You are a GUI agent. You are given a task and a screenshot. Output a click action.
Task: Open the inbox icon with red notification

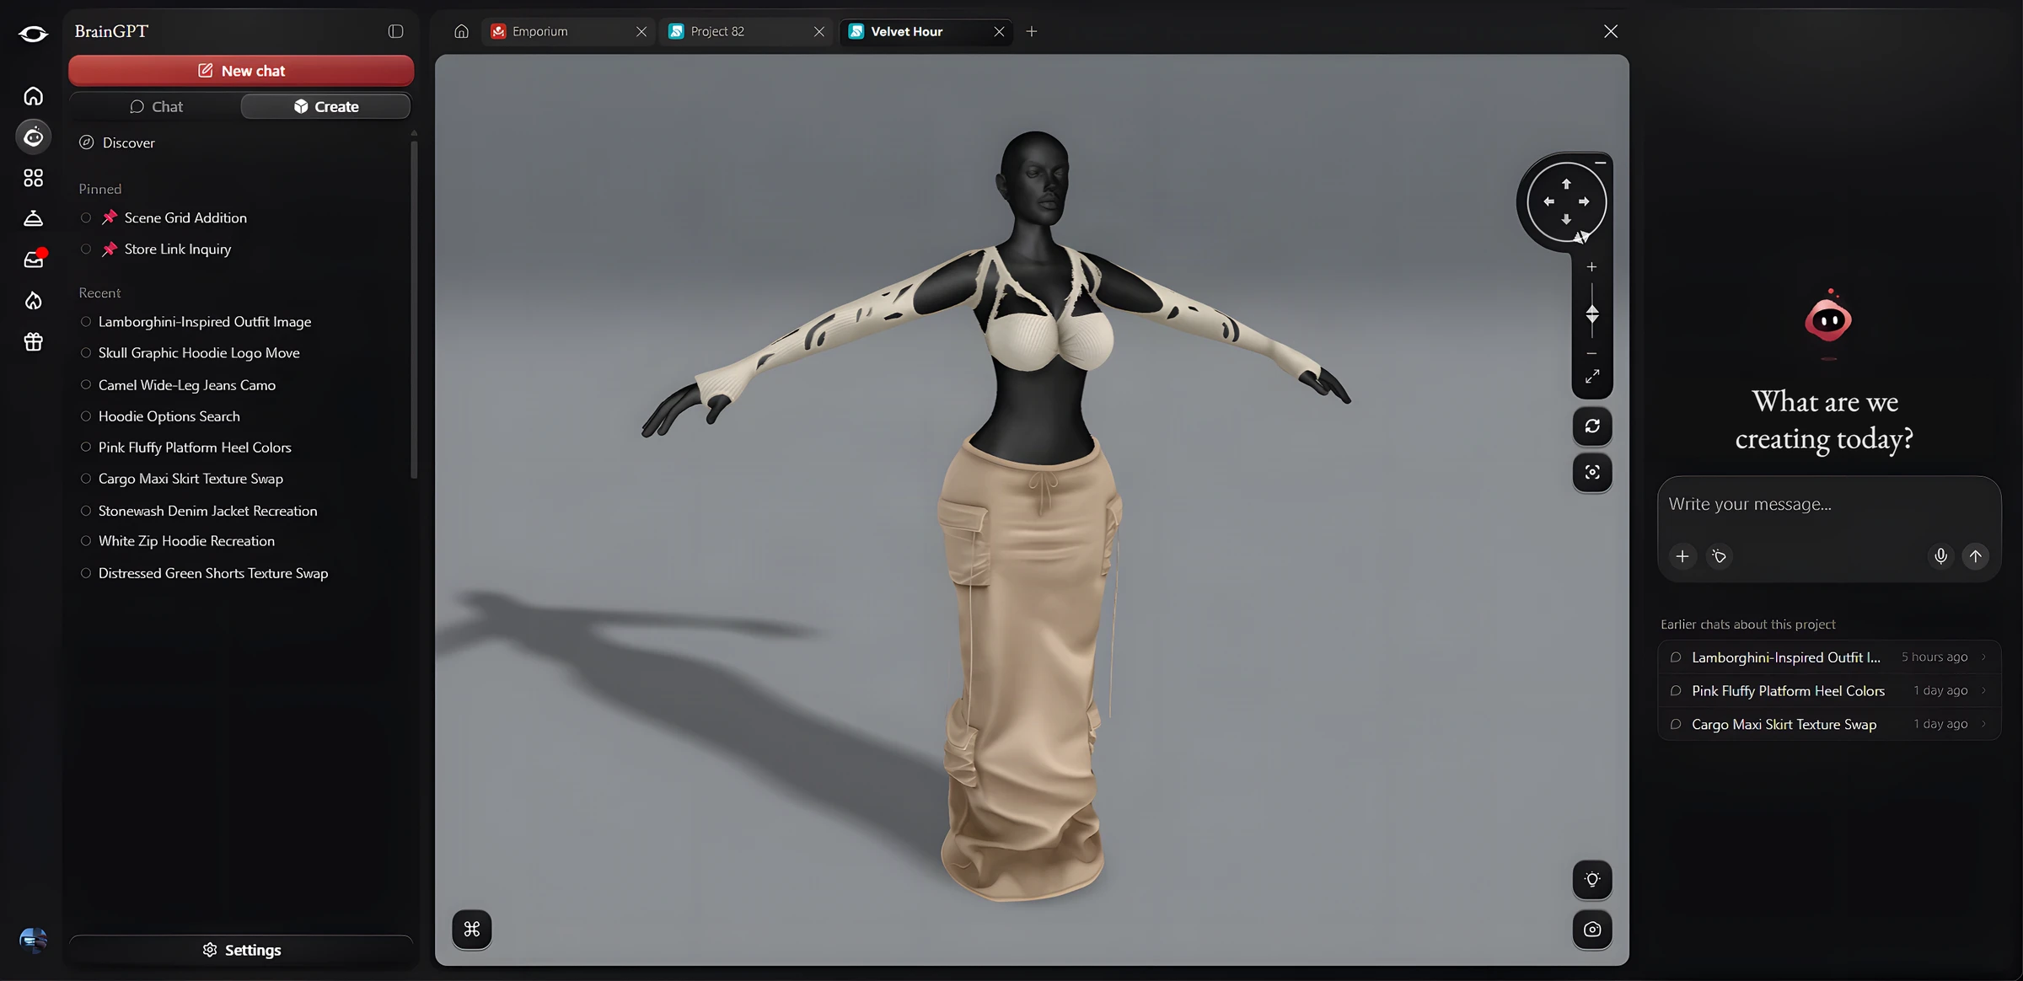point(34,259)
